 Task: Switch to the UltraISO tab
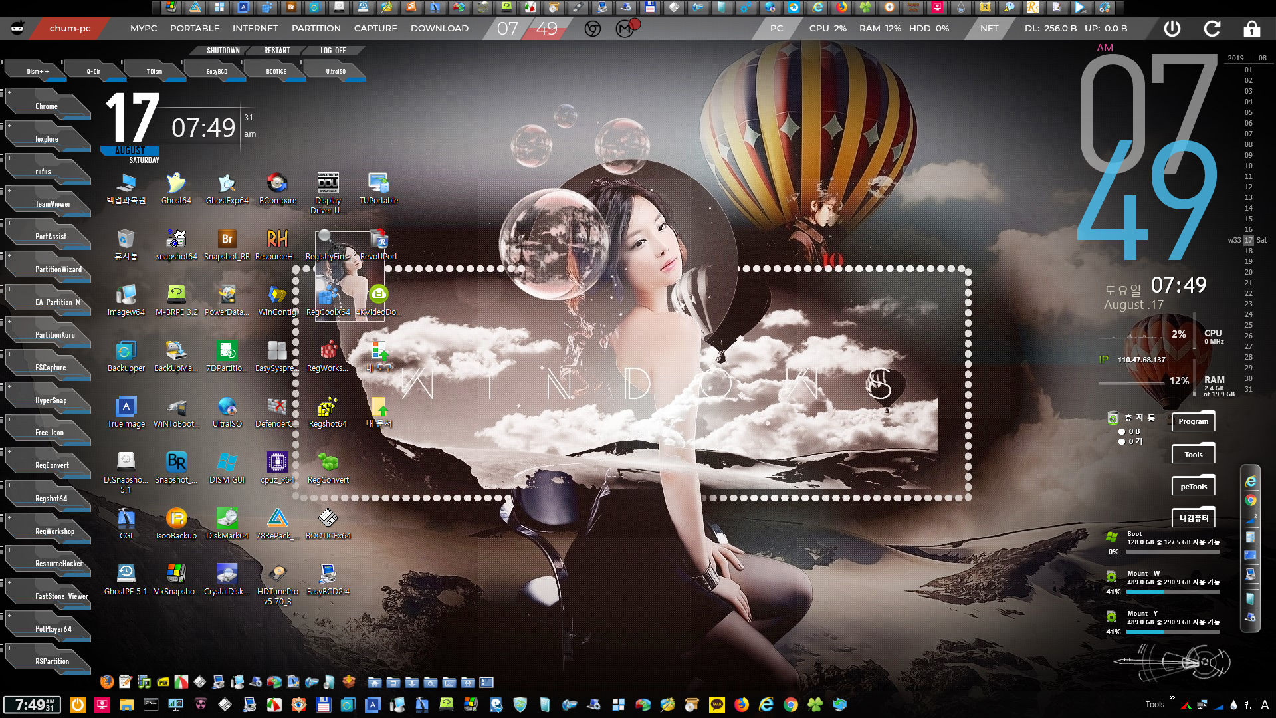(336, 71)
